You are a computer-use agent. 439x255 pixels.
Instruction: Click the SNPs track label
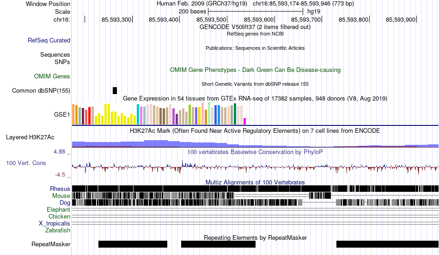62,62
